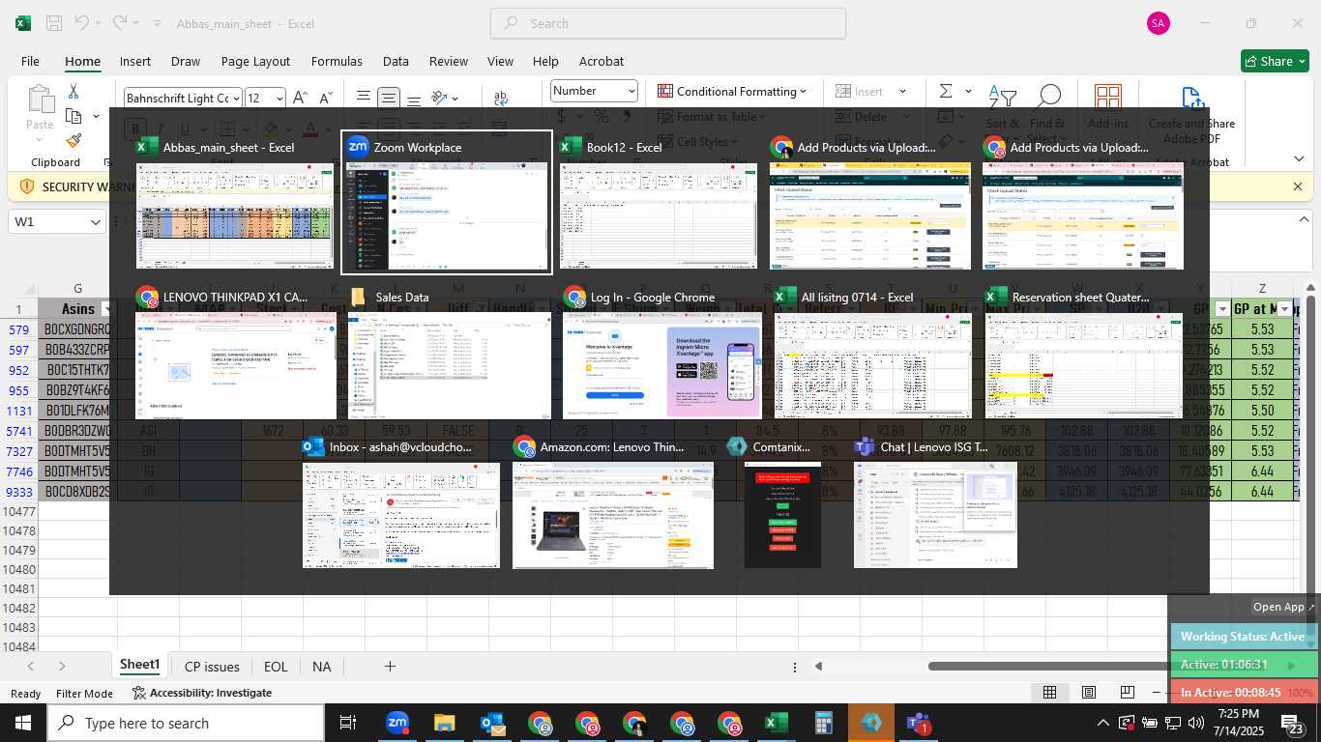
Task: Open the Acrobat ribbon tab
Action: [x=602, y=61]
